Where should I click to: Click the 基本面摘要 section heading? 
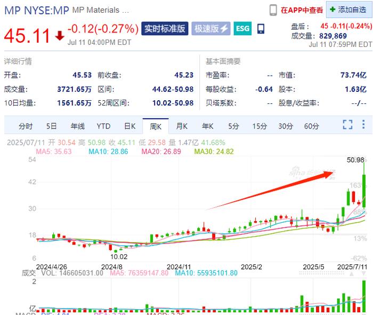click(x=223, y=61)
